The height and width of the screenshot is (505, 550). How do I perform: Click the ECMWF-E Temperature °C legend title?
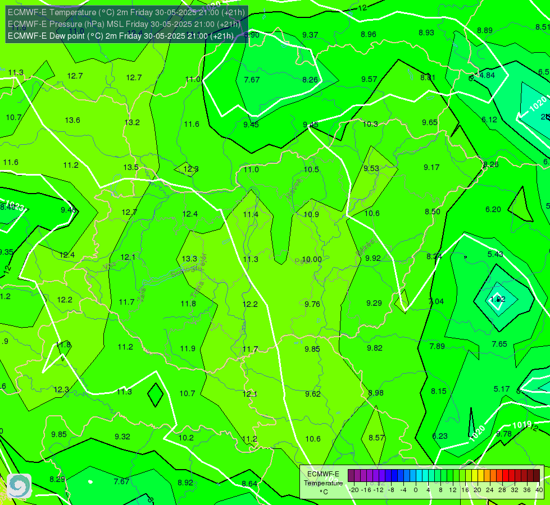pos(323,483)
